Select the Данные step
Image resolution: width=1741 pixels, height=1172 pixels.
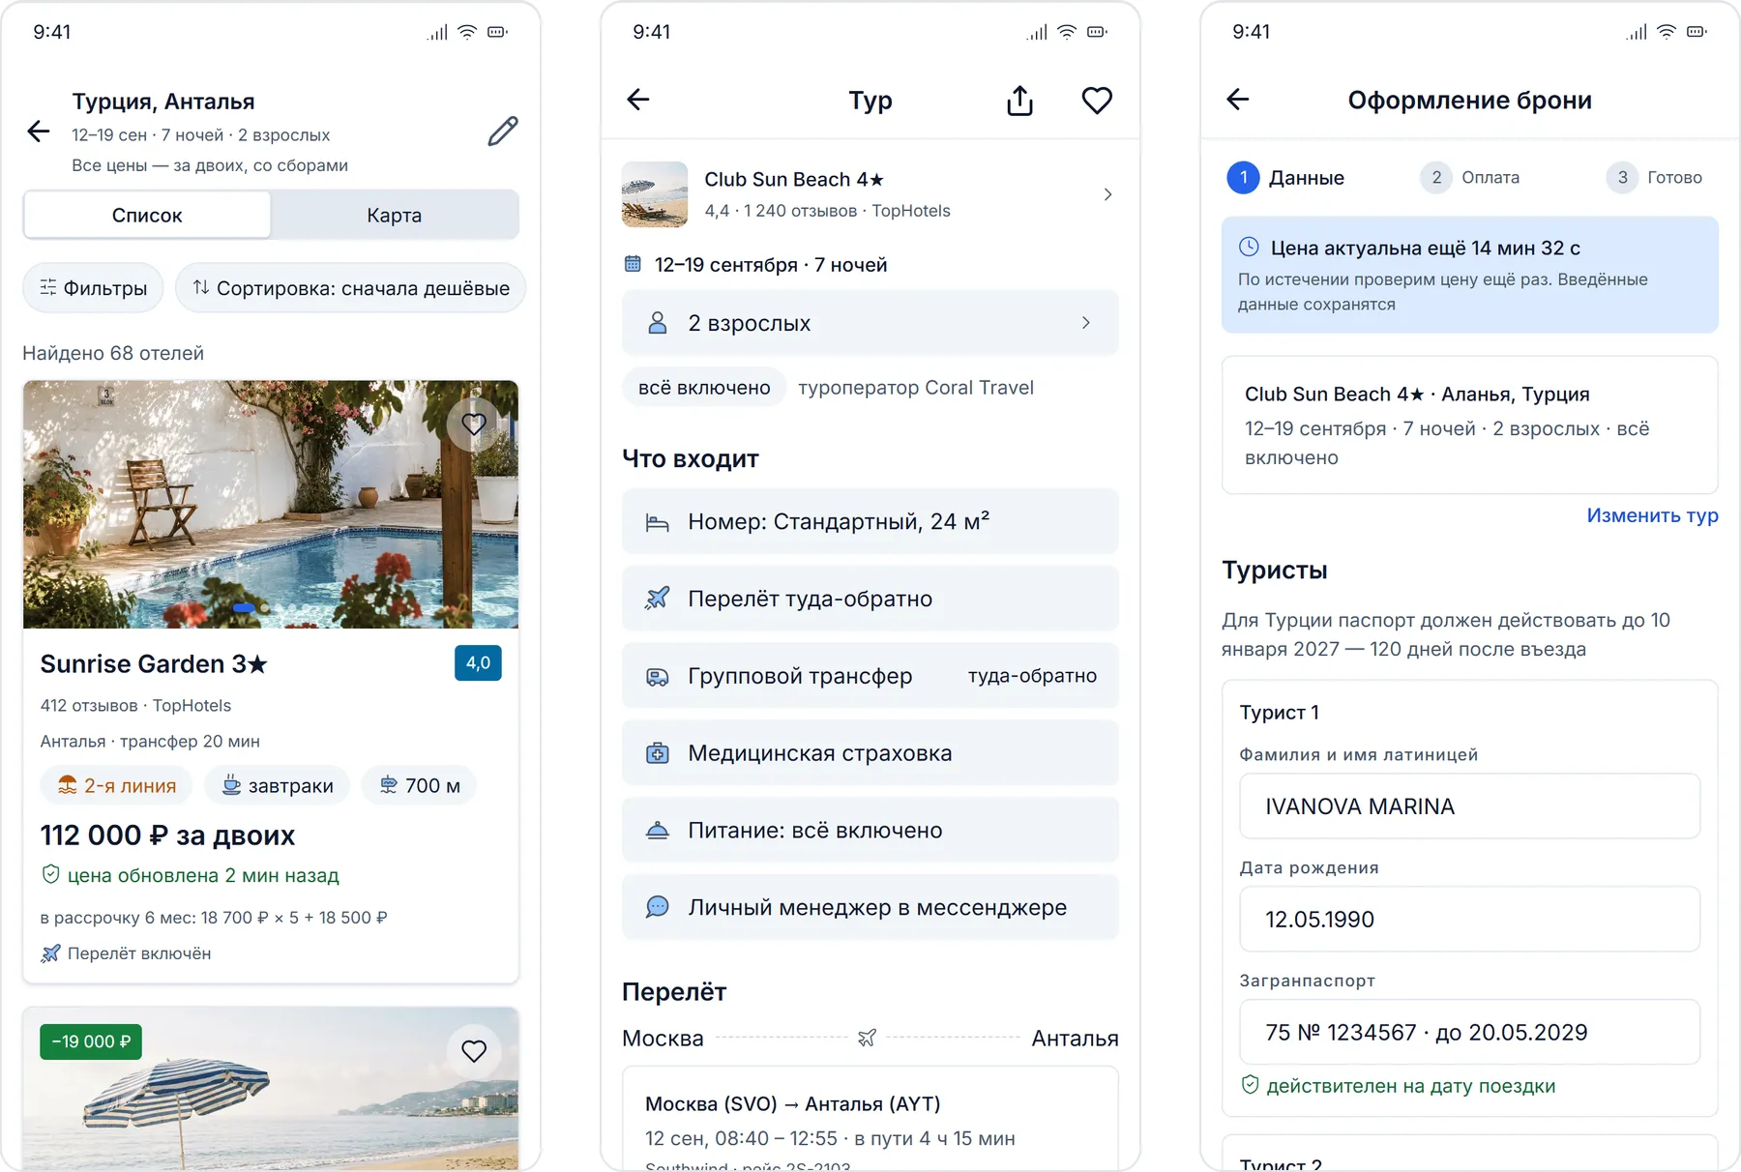click(1285, 178)
